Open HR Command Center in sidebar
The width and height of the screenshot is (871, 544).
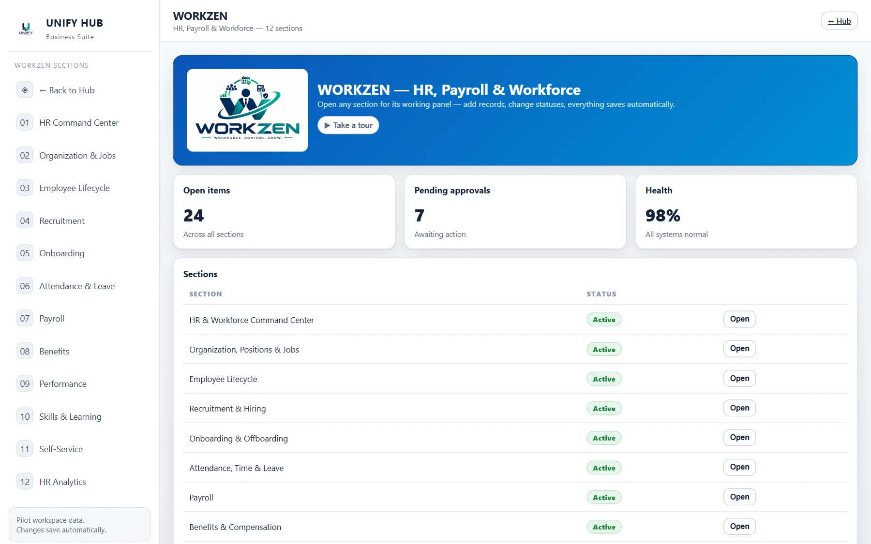pos(79,123)
